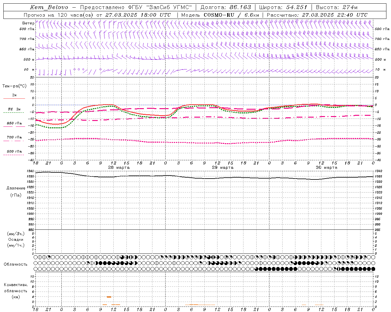This screenshot has height=312, width=391.
Task: Click the Облачность row label
Action: [16, 264]
